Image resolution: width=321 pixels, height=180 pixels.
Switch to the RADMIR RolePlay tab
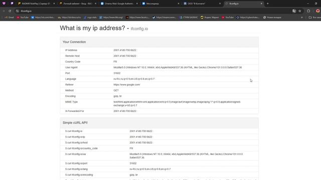(x=36, y=3)
